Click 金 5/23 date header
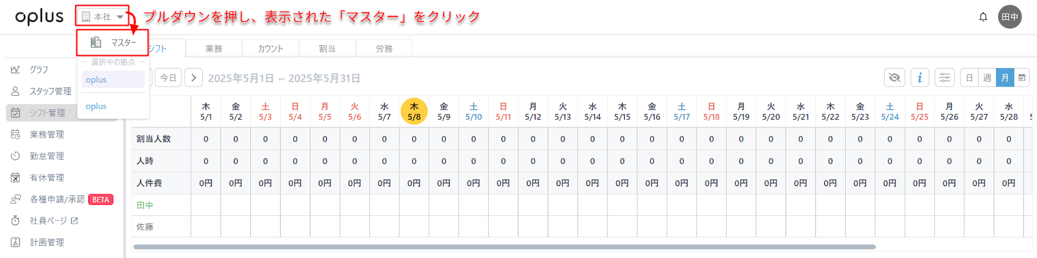This screenshot has height=258, width=1037. click(860, 111)
